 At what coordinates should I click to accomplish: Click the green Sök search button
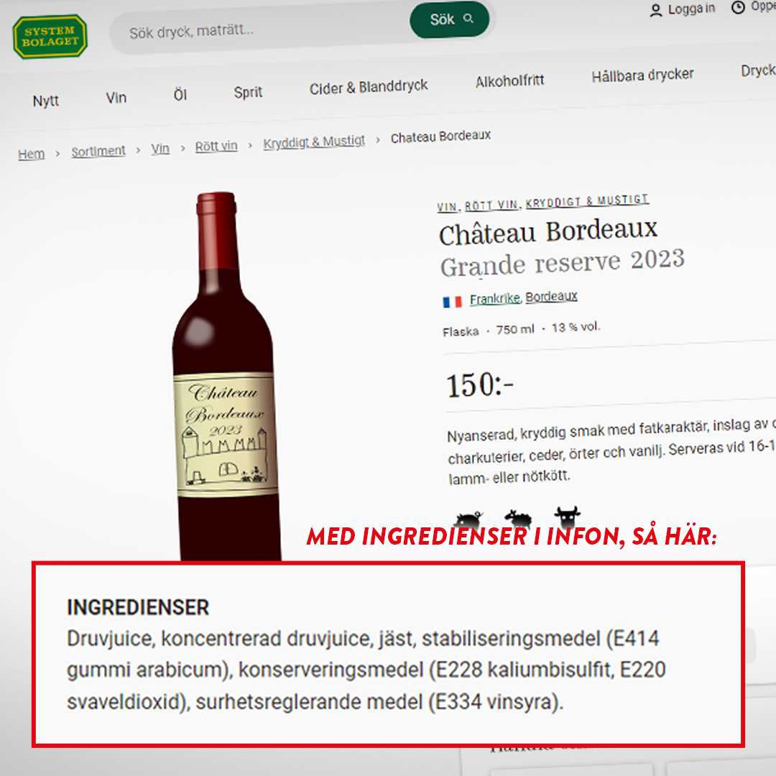pos(449,19)
